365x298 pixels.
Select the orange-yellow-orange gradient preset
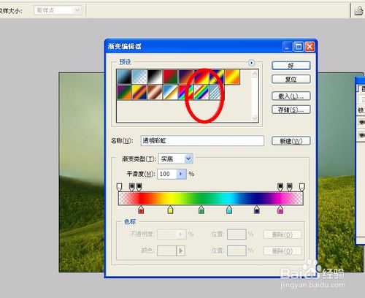[232, 77]
